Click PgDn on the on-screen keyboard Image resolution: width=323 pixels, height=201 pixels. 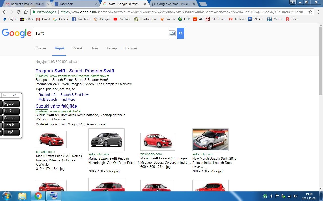[x=11, y=111]
